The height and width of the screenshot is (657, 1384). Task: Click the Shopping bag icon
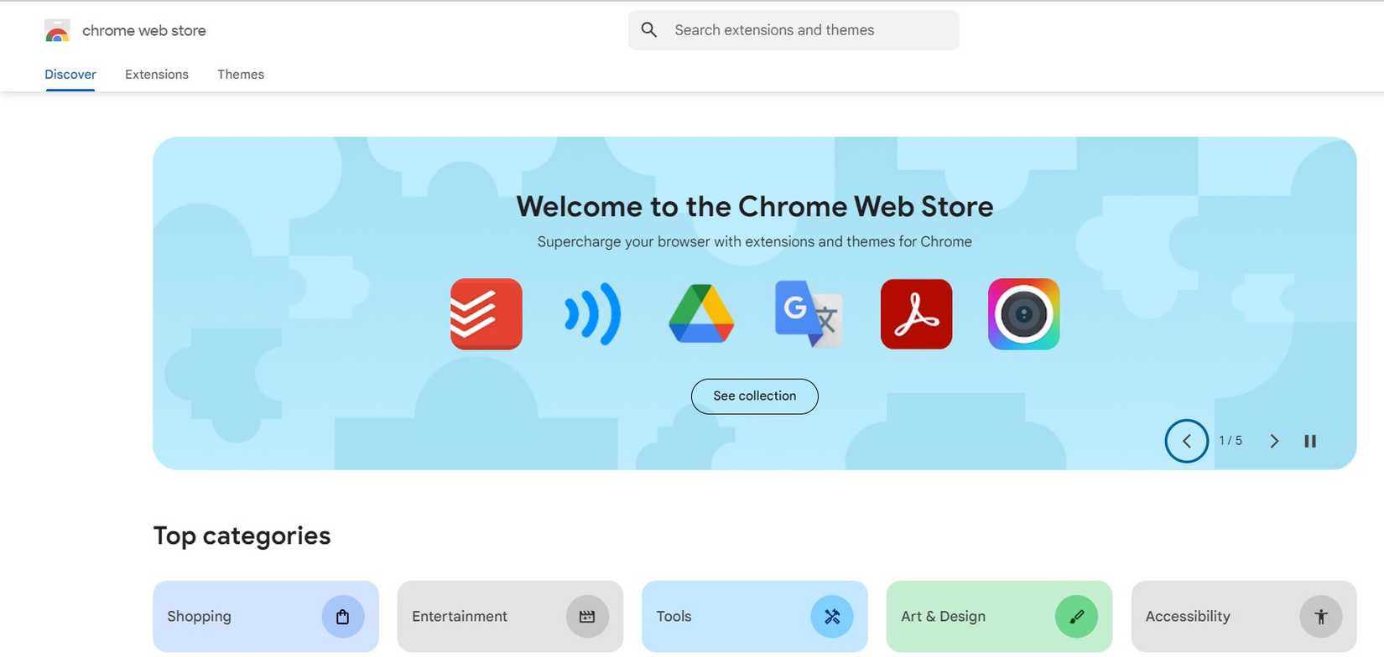point(343,617)
